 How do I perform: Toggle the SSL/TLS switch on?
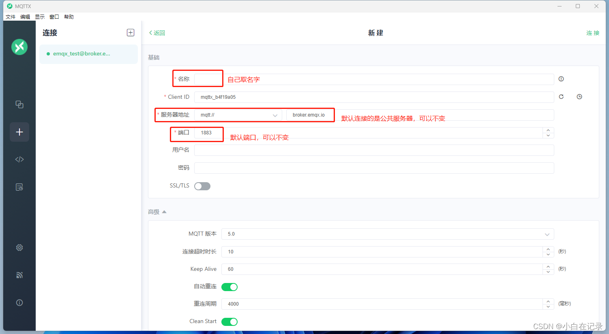(x=202, y=186)
